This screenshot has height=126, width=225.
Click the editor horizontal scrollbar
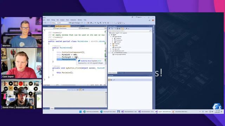(75, 85)
